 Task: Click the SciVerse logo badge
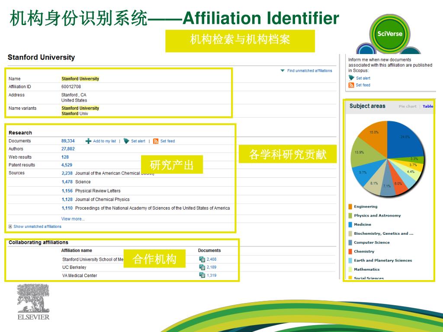pyautogui.click(x=390, y=34)
